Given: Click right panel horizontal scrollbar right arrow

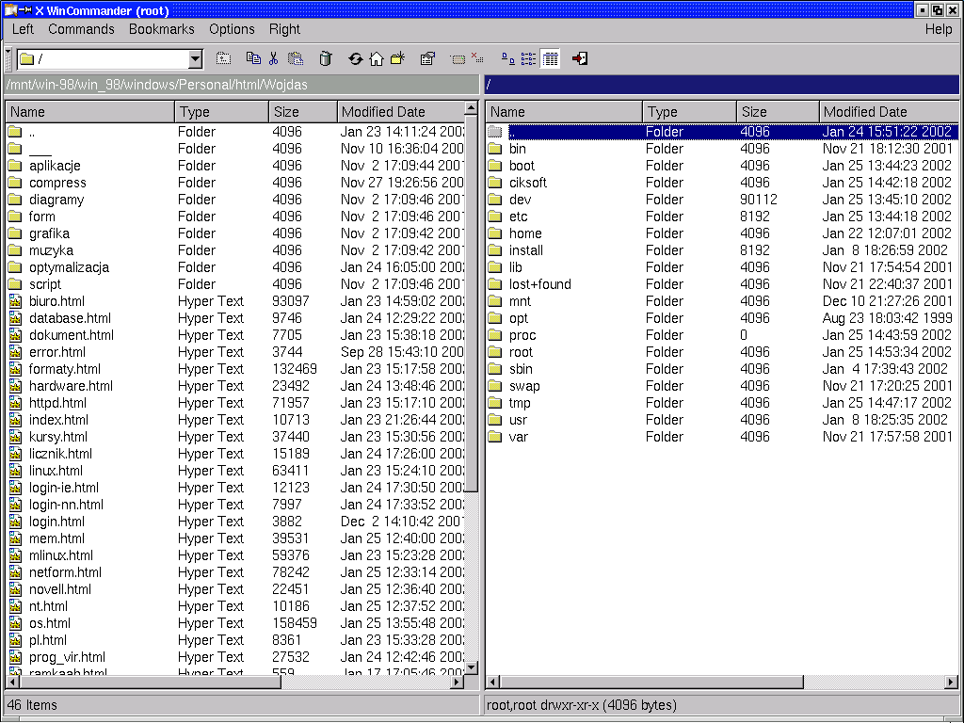Looking at the screenshot, I should [x=951, y=682].
